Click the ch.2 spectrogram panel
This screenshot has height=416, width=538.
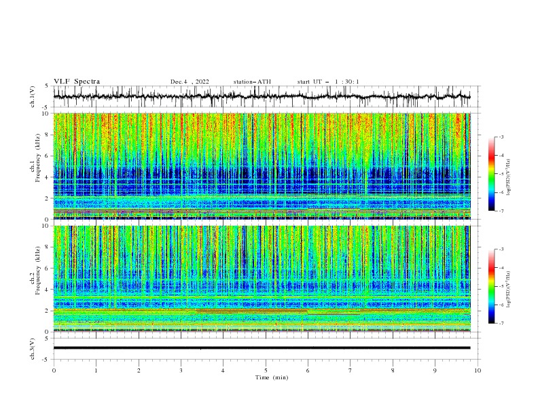[262, 279]
